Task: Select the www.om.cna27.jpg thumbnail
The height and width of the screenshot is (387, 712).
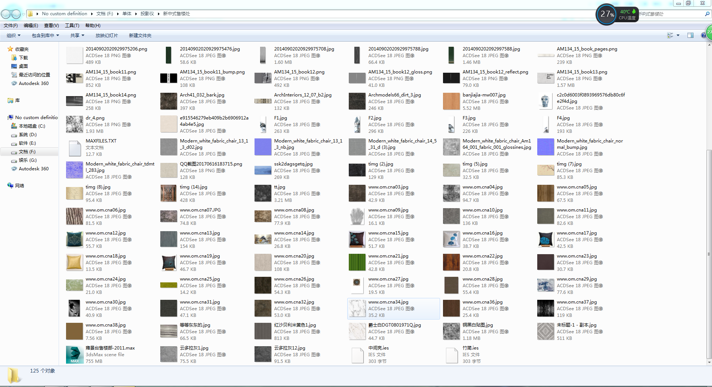Action: pos(357,285)
